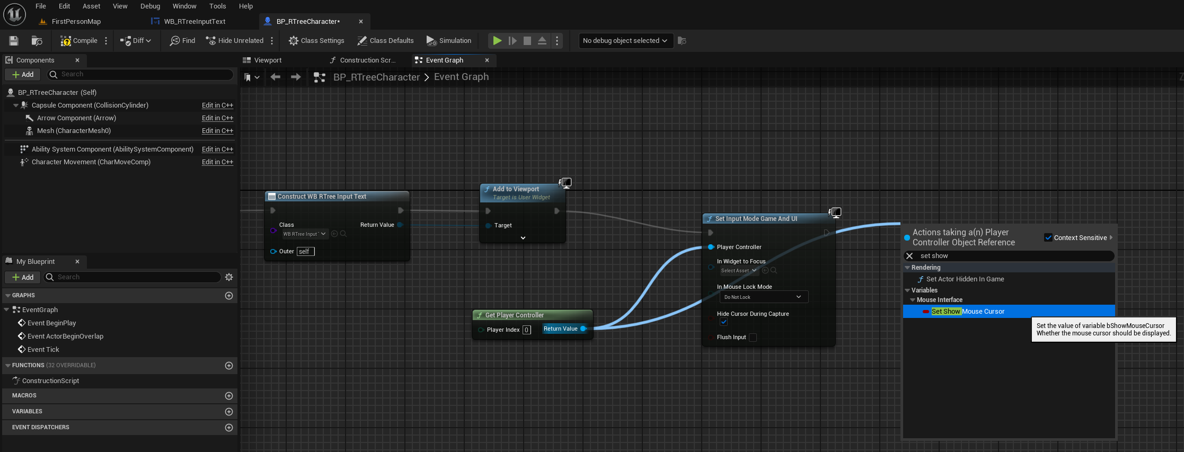1184x452 pixels.
Task: Open ConstructionScript function
Action: pos(50,381)
